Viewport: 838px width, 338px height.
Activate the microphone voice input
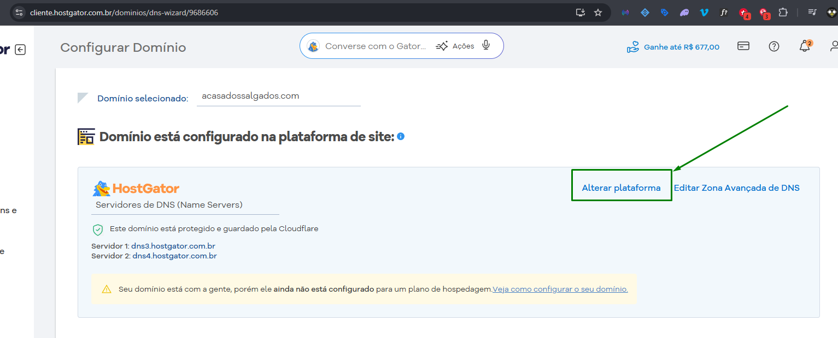point(486,46)
